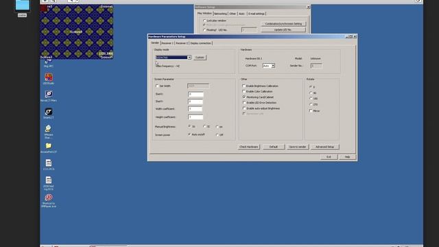
Task: Select the Shortcut to MMName.exe icon
Action: click(49, 201)
